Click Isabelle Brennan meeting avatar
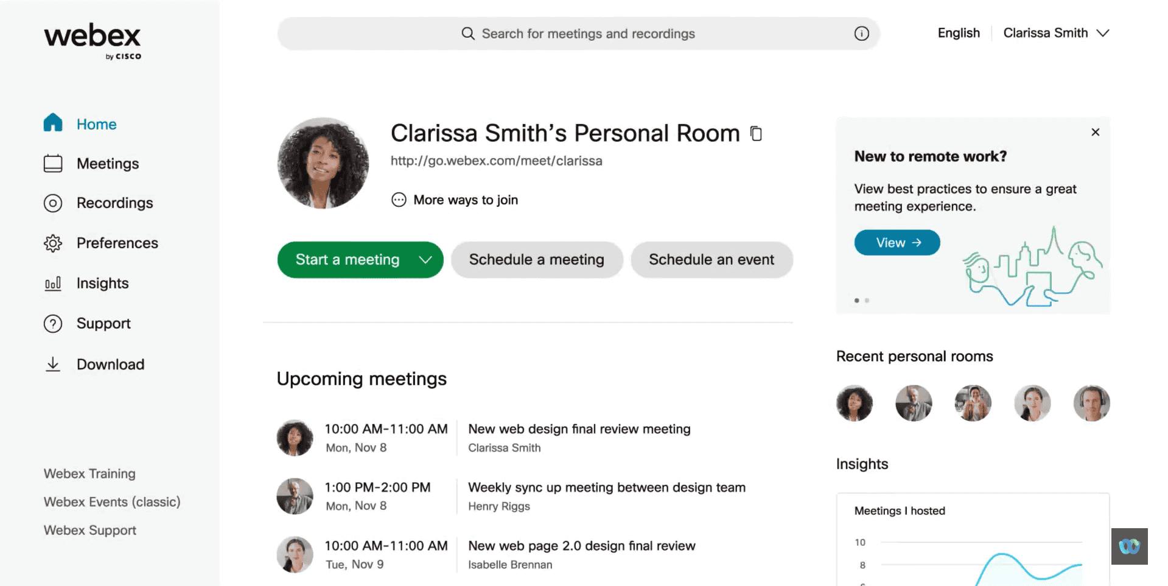Viewport: 1168px width, 586px height. coord(295,554)
